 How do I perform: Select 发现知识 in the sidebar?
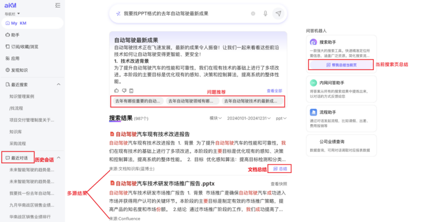pyautogui.click(x=19, y=70)
